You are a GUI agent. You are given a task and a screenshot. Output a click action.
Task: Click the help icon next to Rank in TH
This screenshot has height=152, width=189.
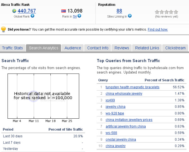pos(79,16)
